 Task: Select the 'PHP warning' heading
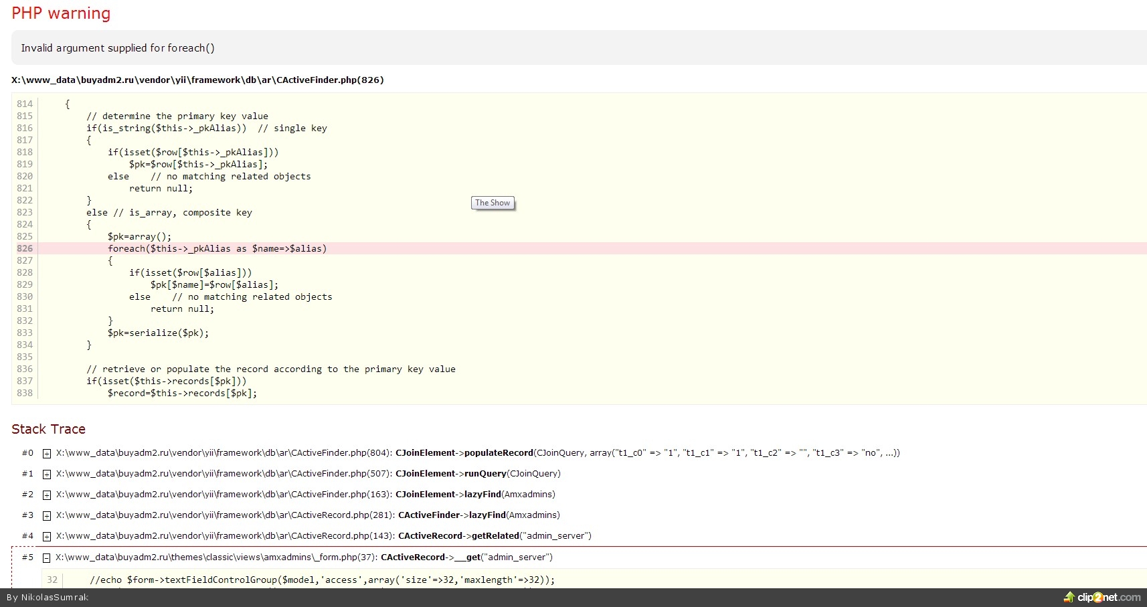click(x=61, y=13)
